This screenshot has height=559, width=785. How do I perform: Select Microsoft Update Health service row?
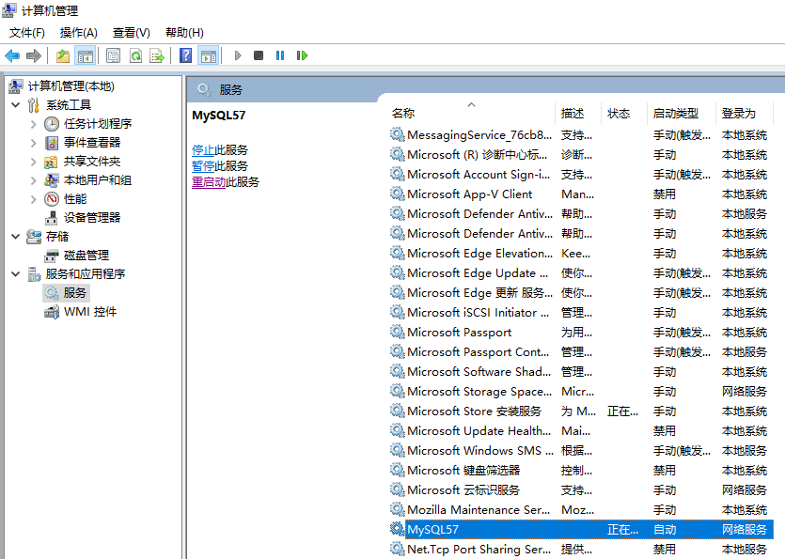[x=581, y=431]
